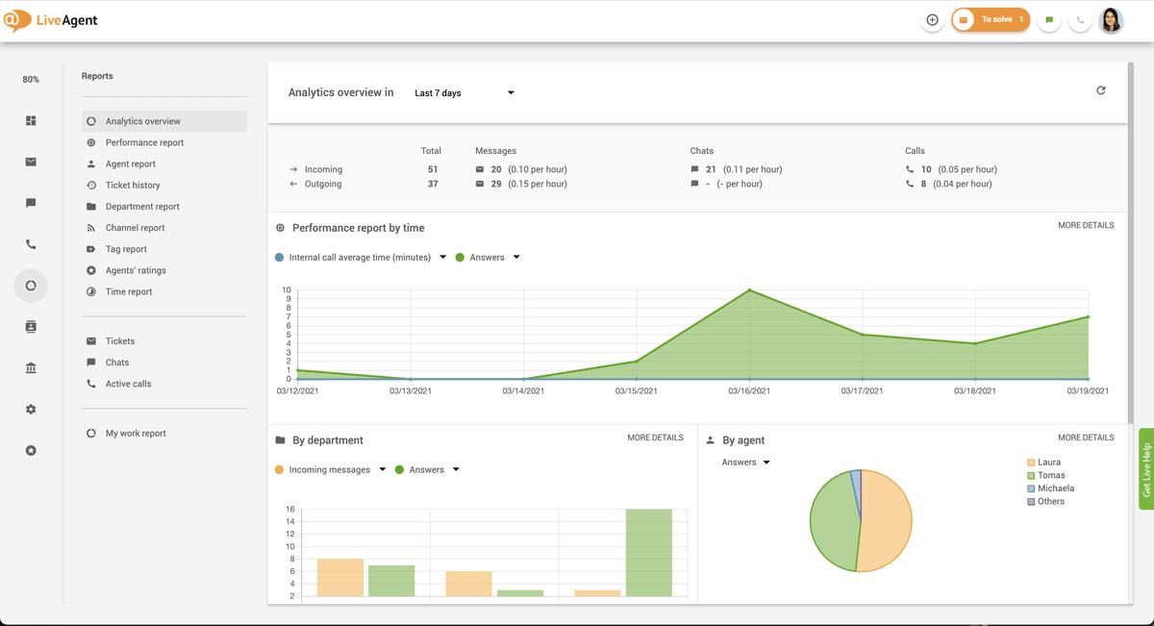
Task: Click the Laura color swatch in pie legend
Action: (1033, 462)
